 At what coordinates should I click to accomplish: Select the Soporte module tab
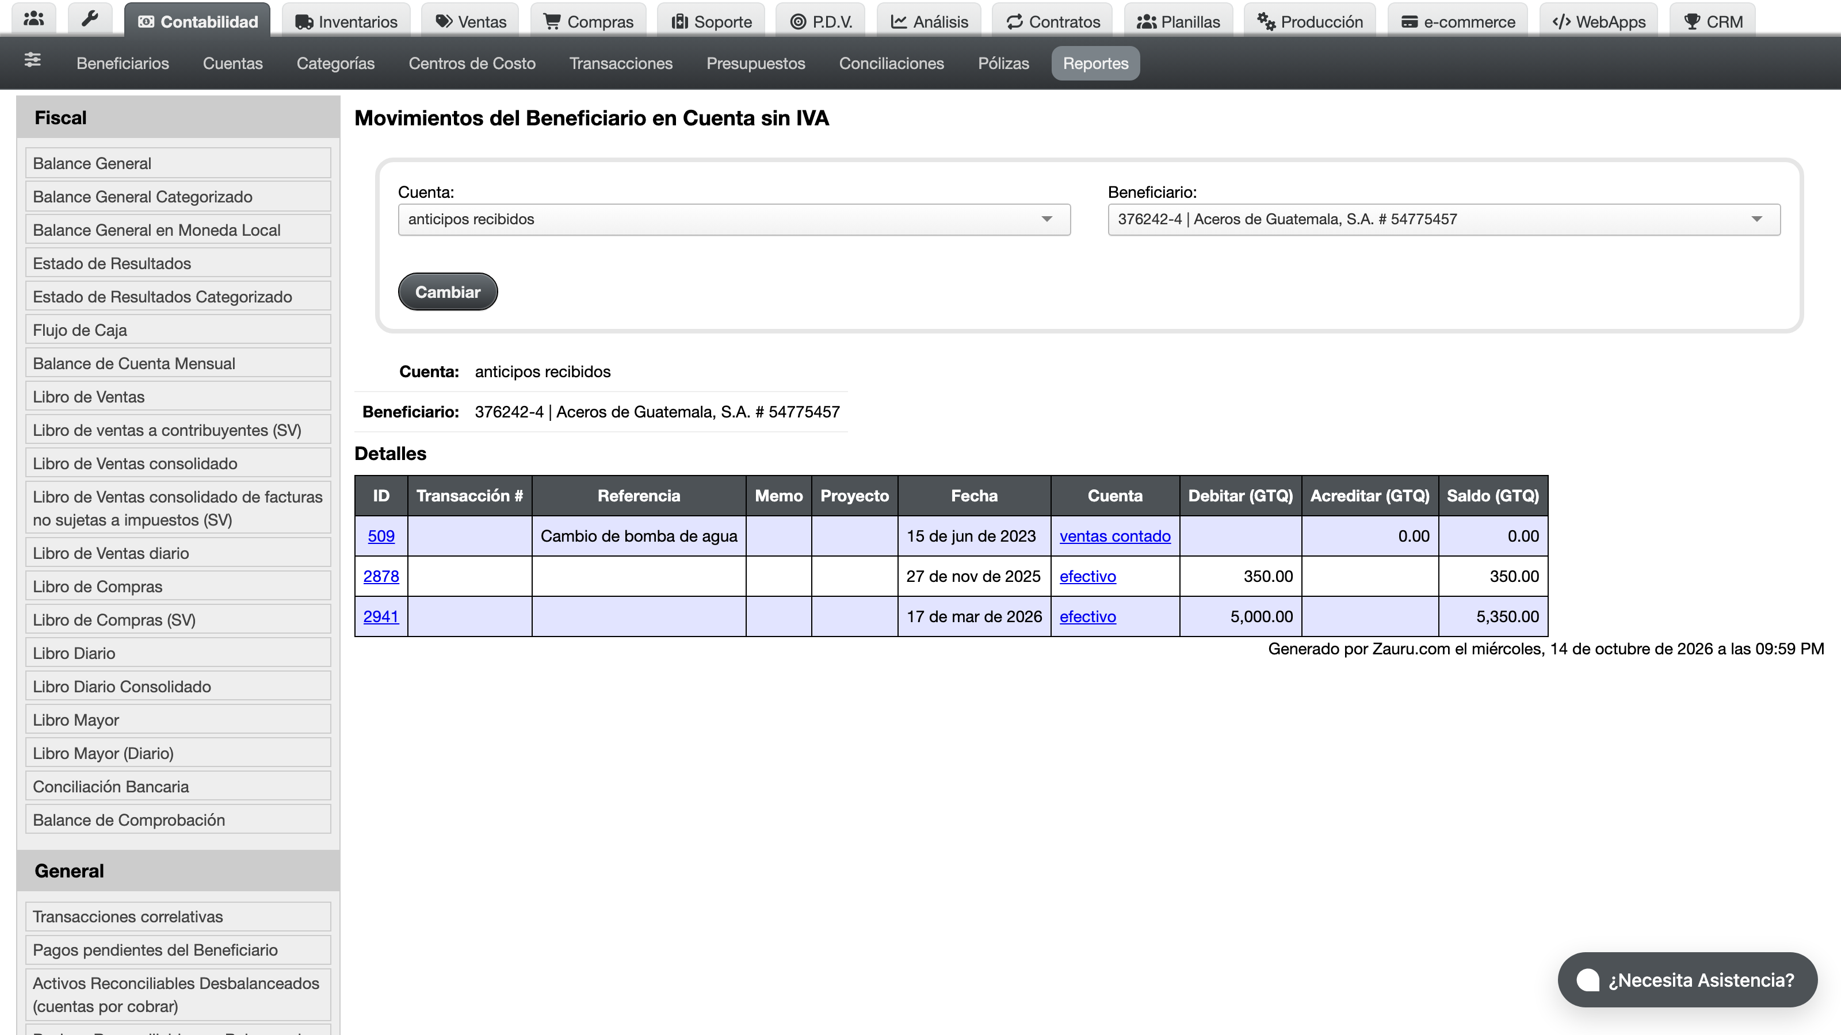coord(712,21)
